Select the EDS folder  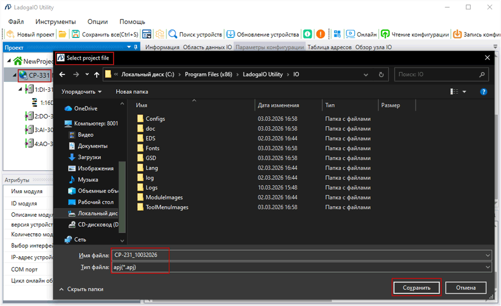(x=150, y=138)
